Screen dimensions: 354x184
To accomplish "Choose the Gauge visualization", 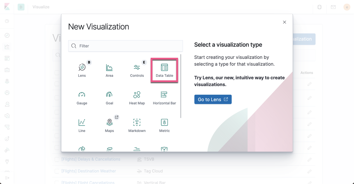I will click(82, 98).
